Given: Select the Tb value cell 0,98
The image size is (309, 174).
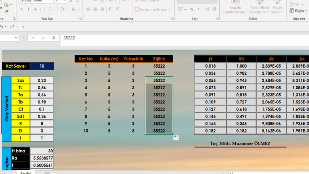Looking at the screenshot, I should pos(41,102).
